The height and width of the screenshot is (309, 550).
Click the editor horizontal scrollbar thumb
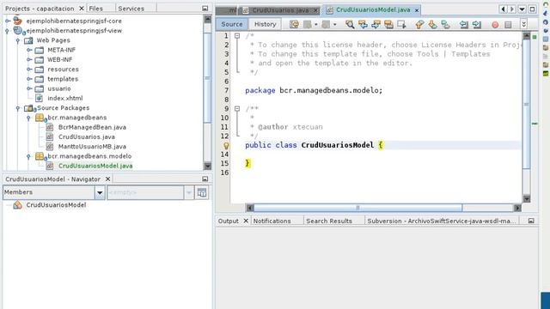tap(357, 208)
